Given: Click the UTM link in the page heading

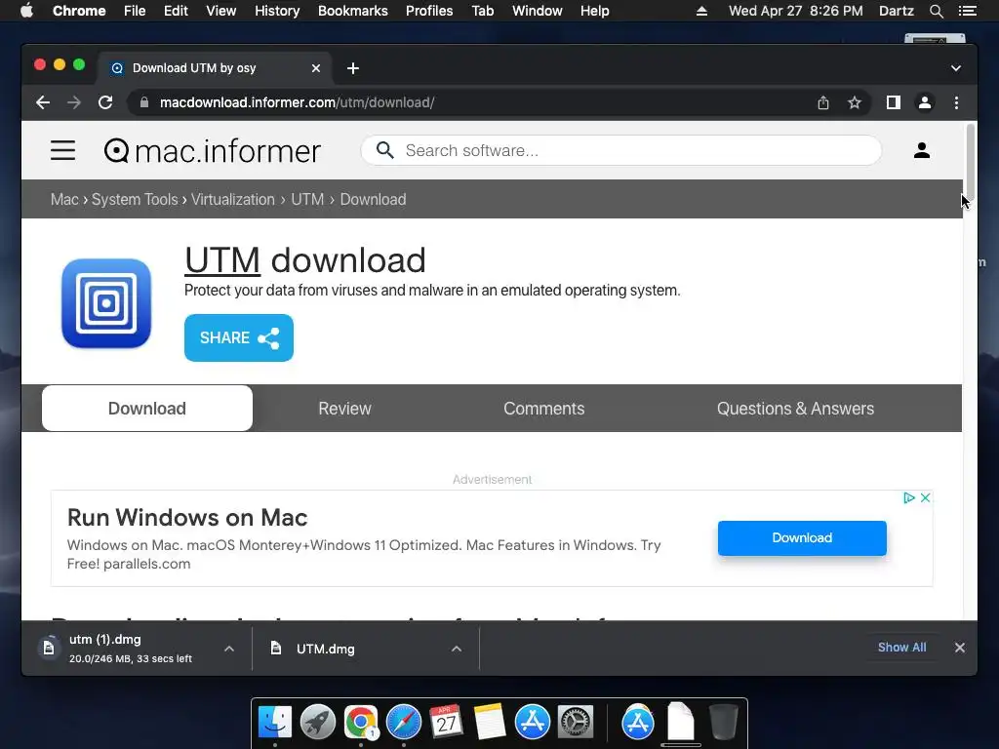Looking at the screenshot, I should (x=222, y=259).
